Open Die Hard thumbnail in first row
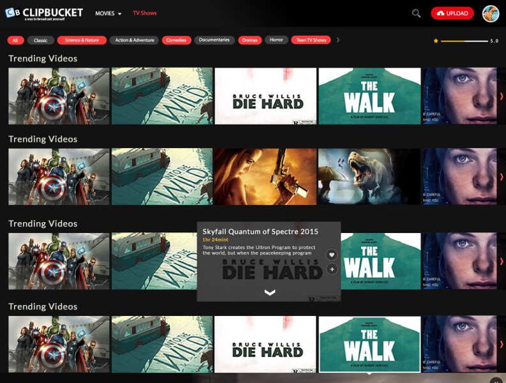Image resolution: width=506 pixels, height=383 pixels. (x=265, y=96)
